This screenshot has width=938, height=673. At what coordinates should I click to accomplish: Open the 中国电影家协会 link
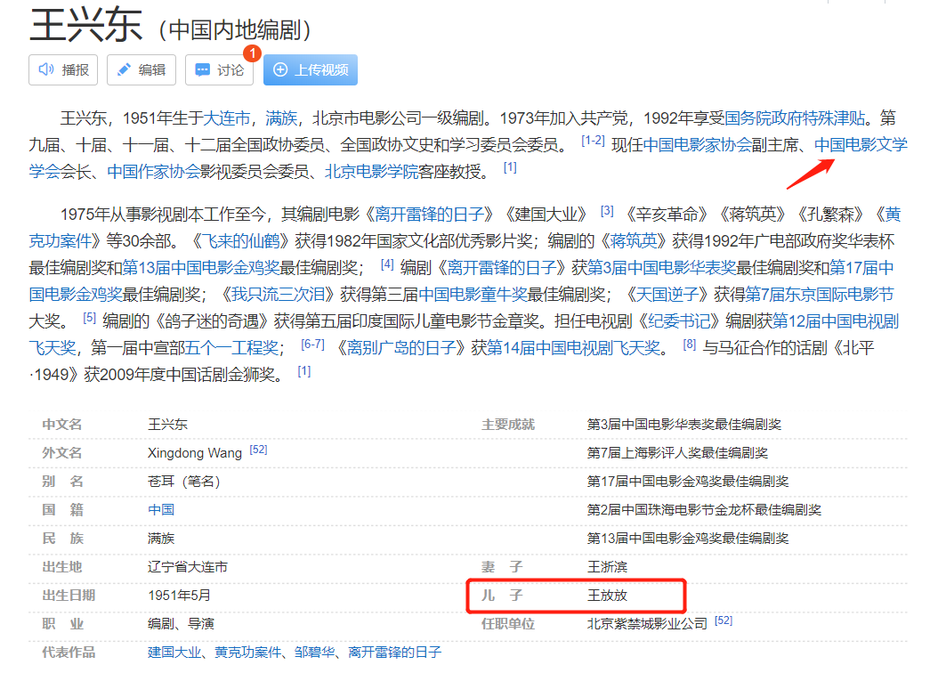697,145
